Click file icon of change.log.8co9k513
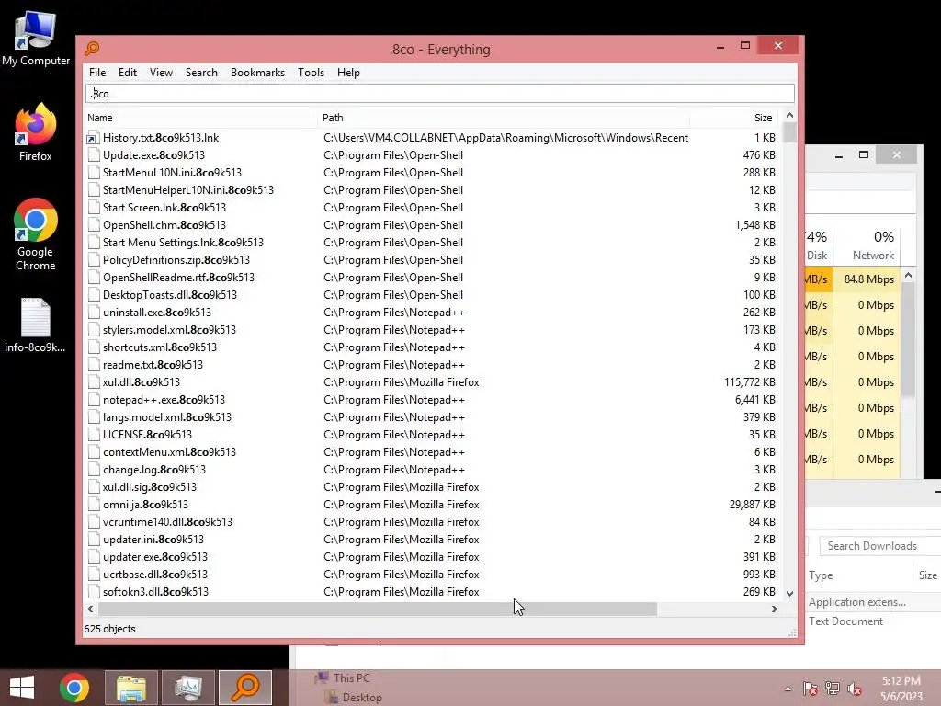The image size is (941, 706). point(93,470)
